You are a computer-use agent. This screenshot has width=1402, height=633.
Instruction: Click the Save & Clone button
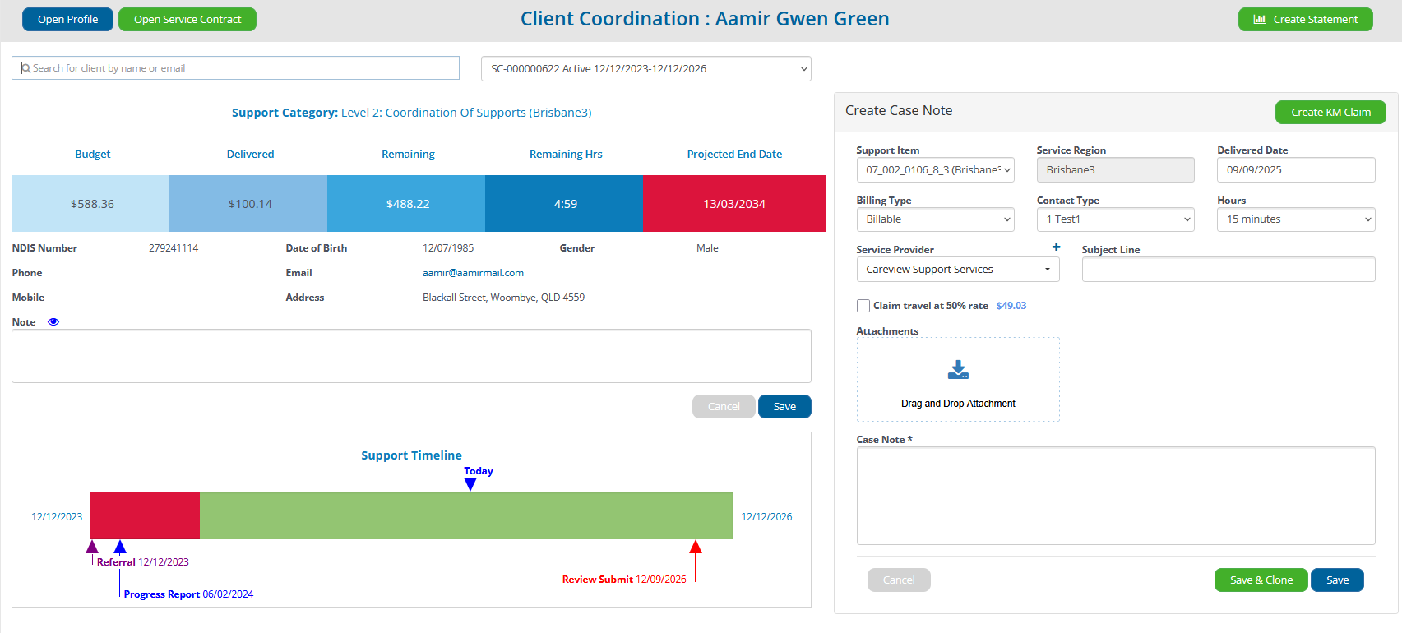[x=1261, y=580]
